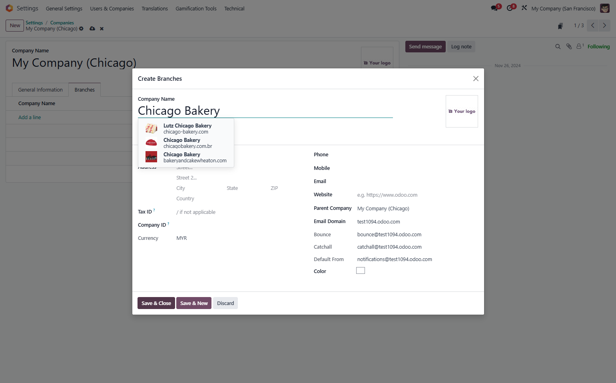Toggle the developer tools wrench icon
Viewport: 616px width, 383px height.
pyautogui.click(x=524, y=8)
